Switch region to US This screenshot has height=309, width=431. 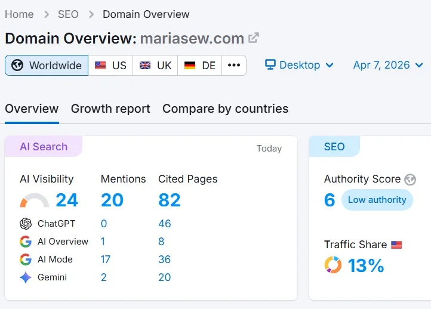point(110,66)
